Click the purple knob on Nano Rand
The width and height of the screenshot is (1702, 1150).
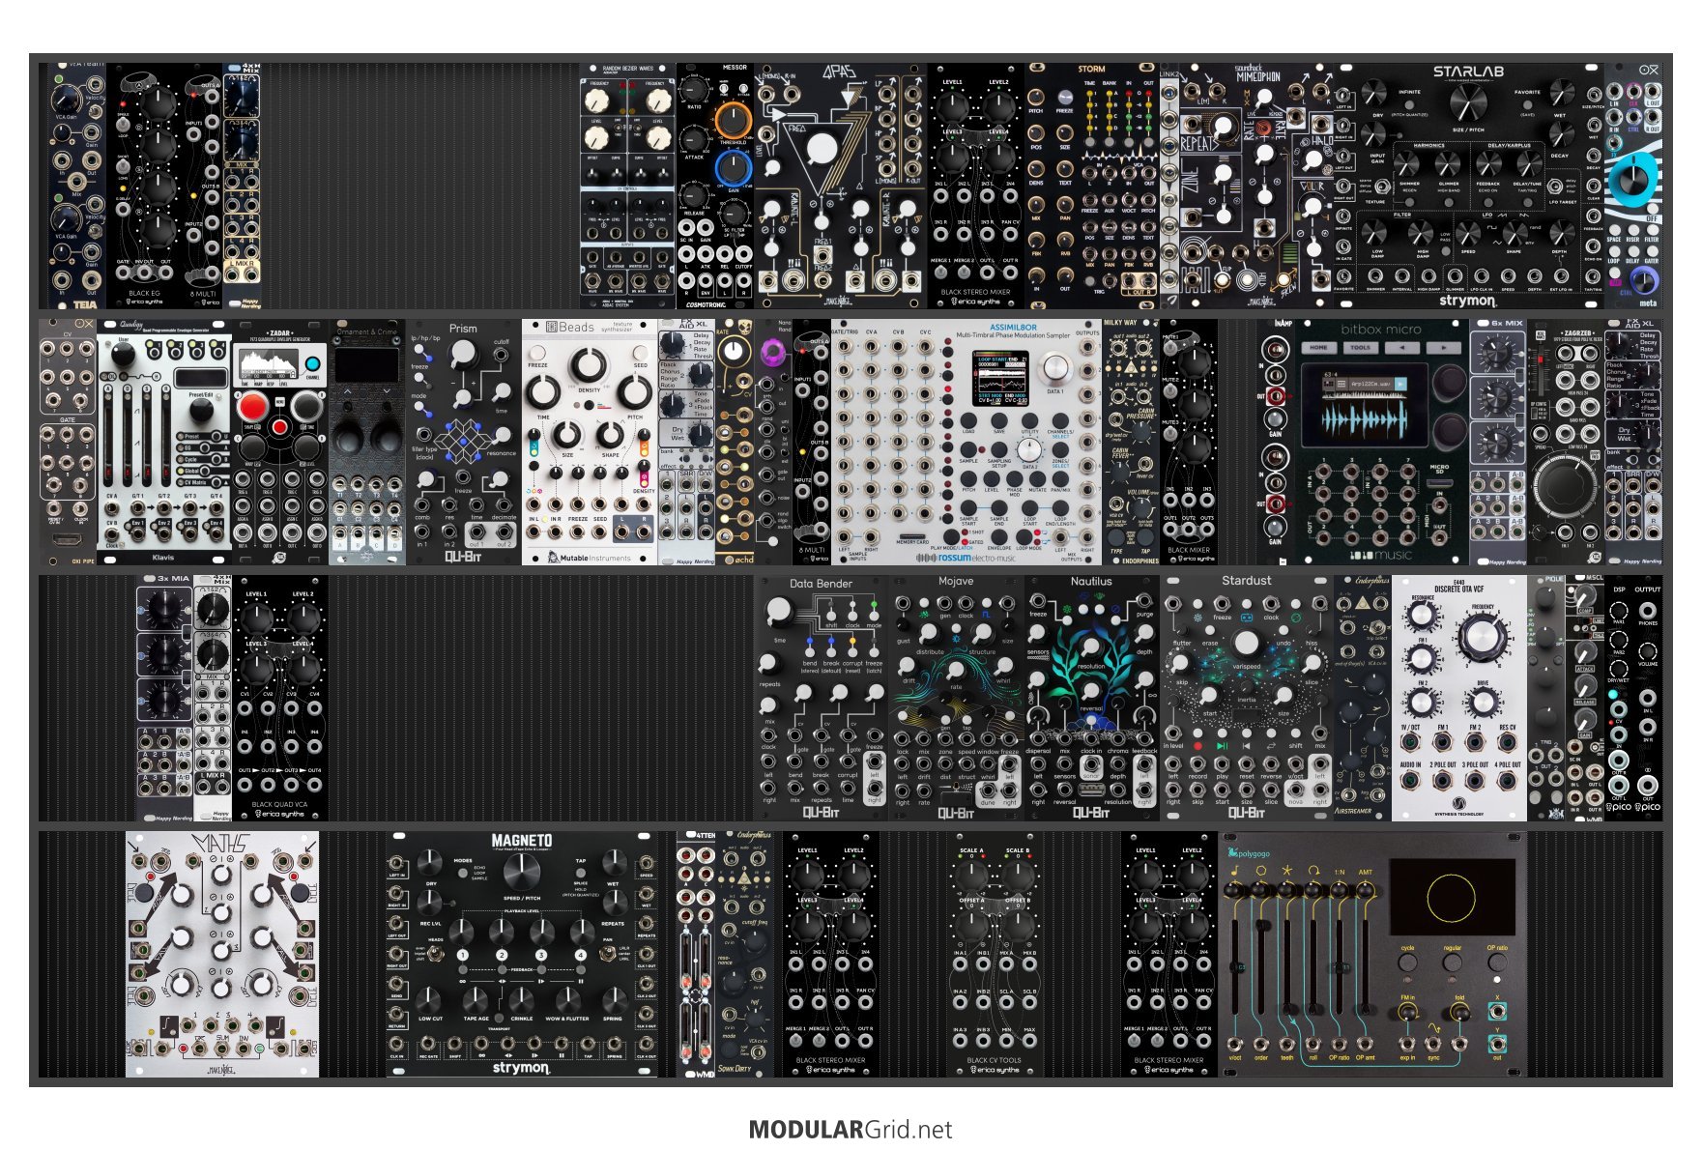tap(770, 354)
